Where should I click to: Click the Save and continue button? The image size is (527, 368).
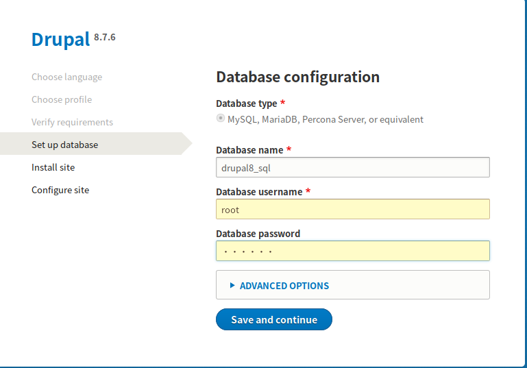274,319
